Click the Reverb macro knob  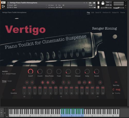96,72
